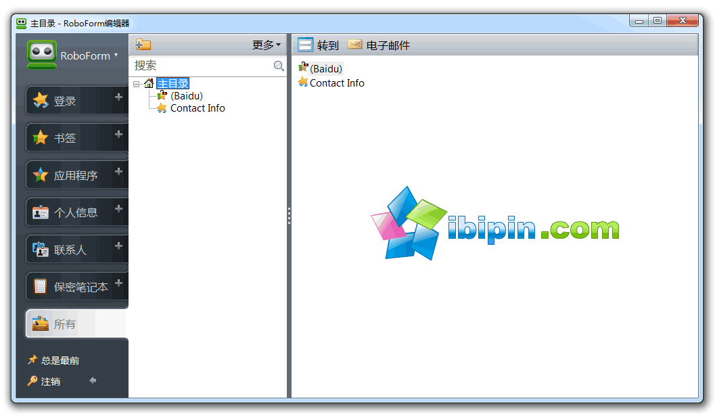Click the 注销 (Logoff) button
This screenshot has height=418, width=715.
click(x=44, y=381)
